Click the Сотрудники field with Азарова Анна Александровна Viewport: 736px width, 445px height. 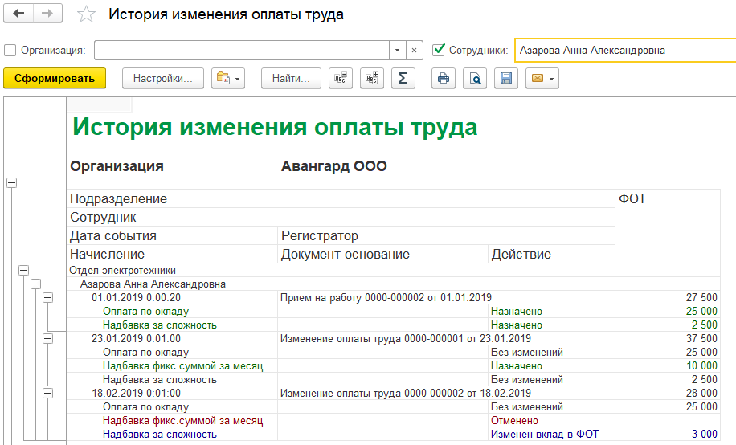(624, 50)
